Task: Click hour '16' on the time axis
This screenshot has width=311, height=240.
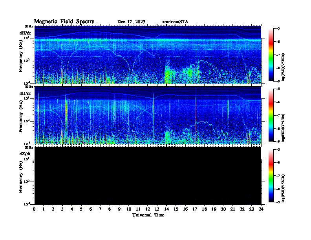Action: coord(185,209)
